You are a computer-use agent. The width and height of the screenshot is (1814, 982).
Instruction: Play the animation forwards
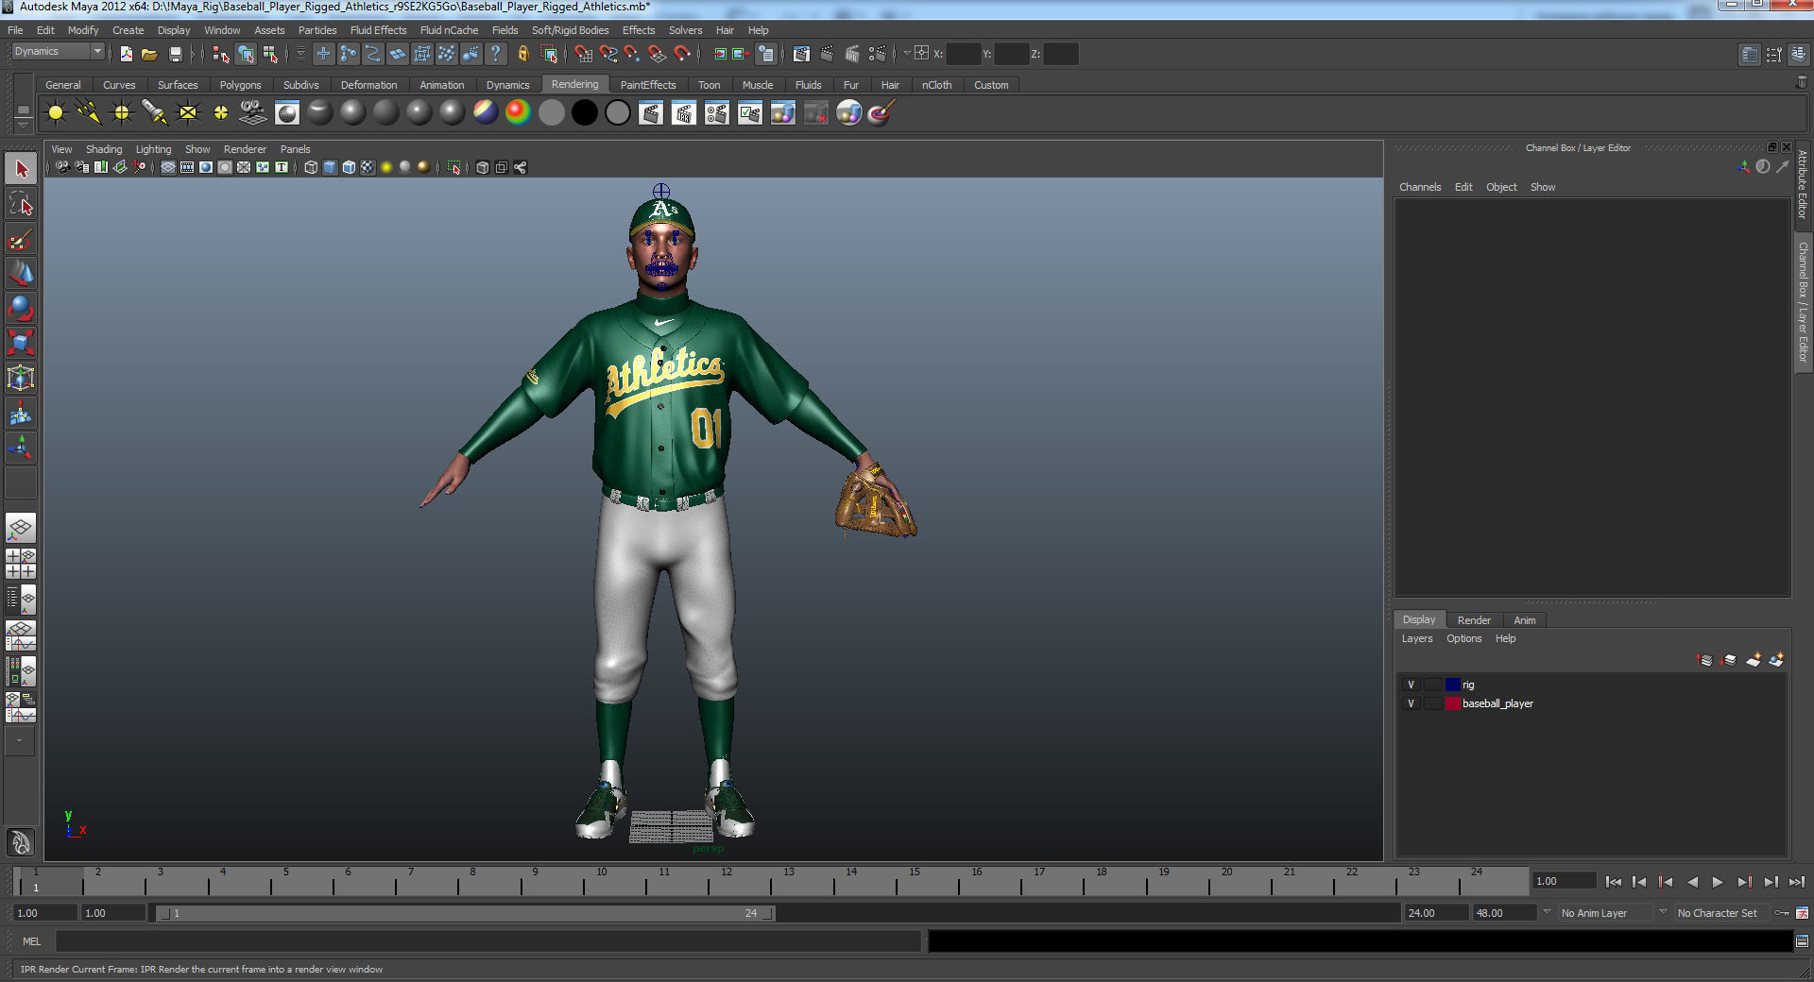click(1718, 882)
